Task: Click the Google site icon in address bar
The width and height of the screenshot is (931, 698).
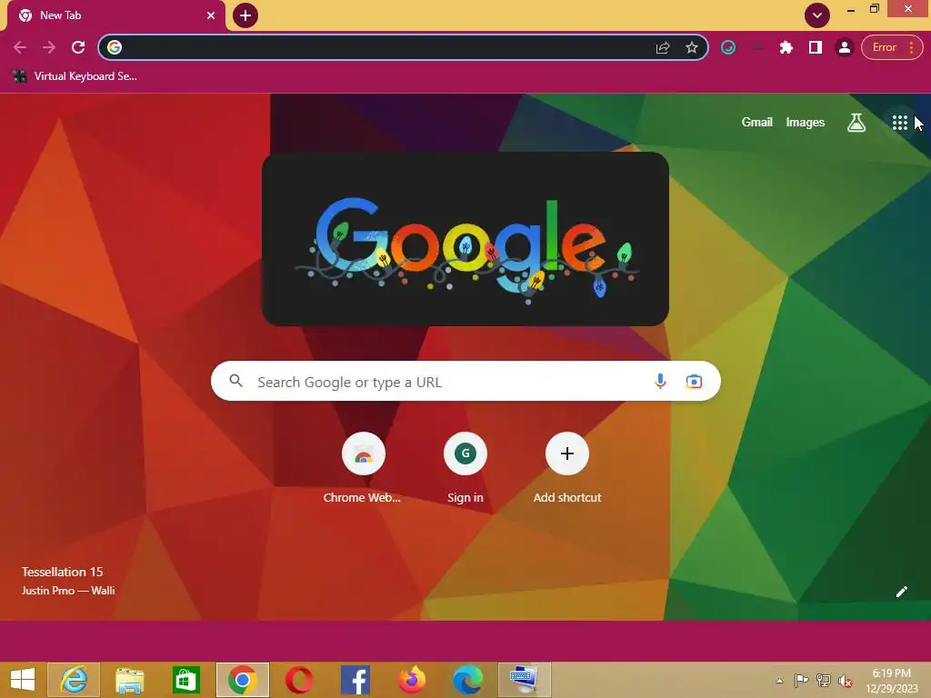Action: [x=115, y=47]
